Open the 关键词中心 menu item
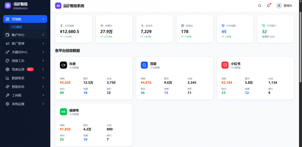The image size is (302, 147). point(25,52)
